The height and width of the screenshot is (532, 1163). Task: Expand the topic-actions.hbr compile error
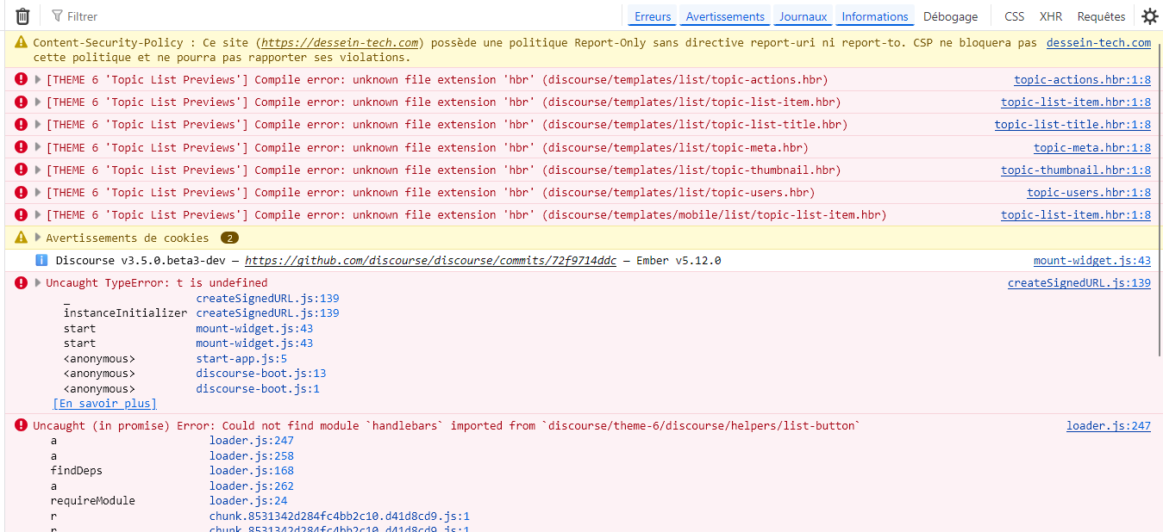tap(38, 79)
